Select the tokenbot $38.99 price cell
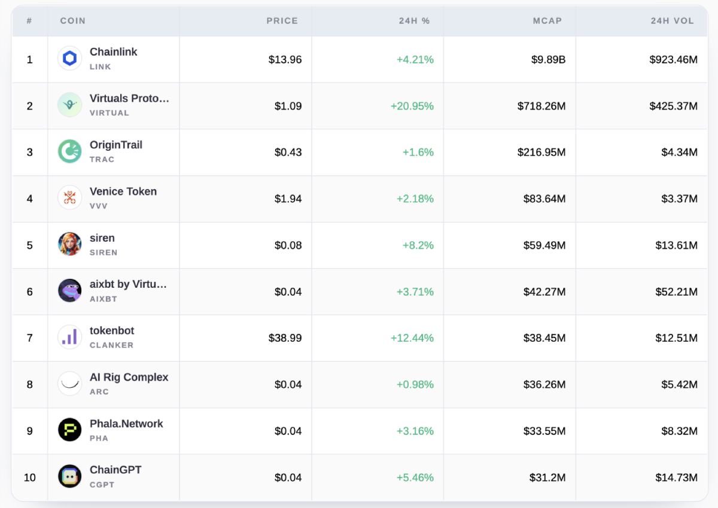718x508 pixels. point(285,338)
